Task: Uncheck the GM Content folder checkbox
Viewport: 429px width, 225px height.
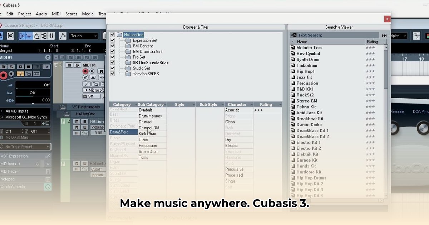Action: 112,46
